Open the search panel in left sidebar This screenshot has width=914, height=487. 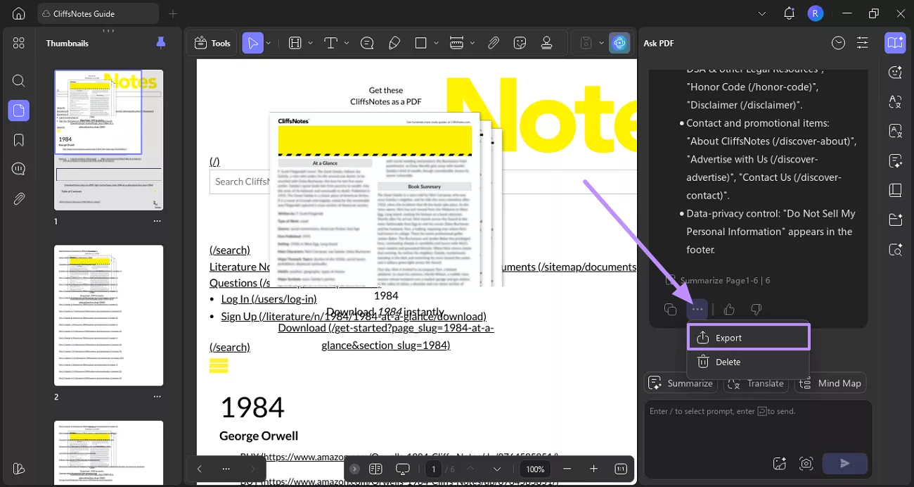[x=19, y=80]
